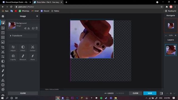178x100 pixels.
Task: Select layer thumbnail in Layers panel
Action: [171, 50]
